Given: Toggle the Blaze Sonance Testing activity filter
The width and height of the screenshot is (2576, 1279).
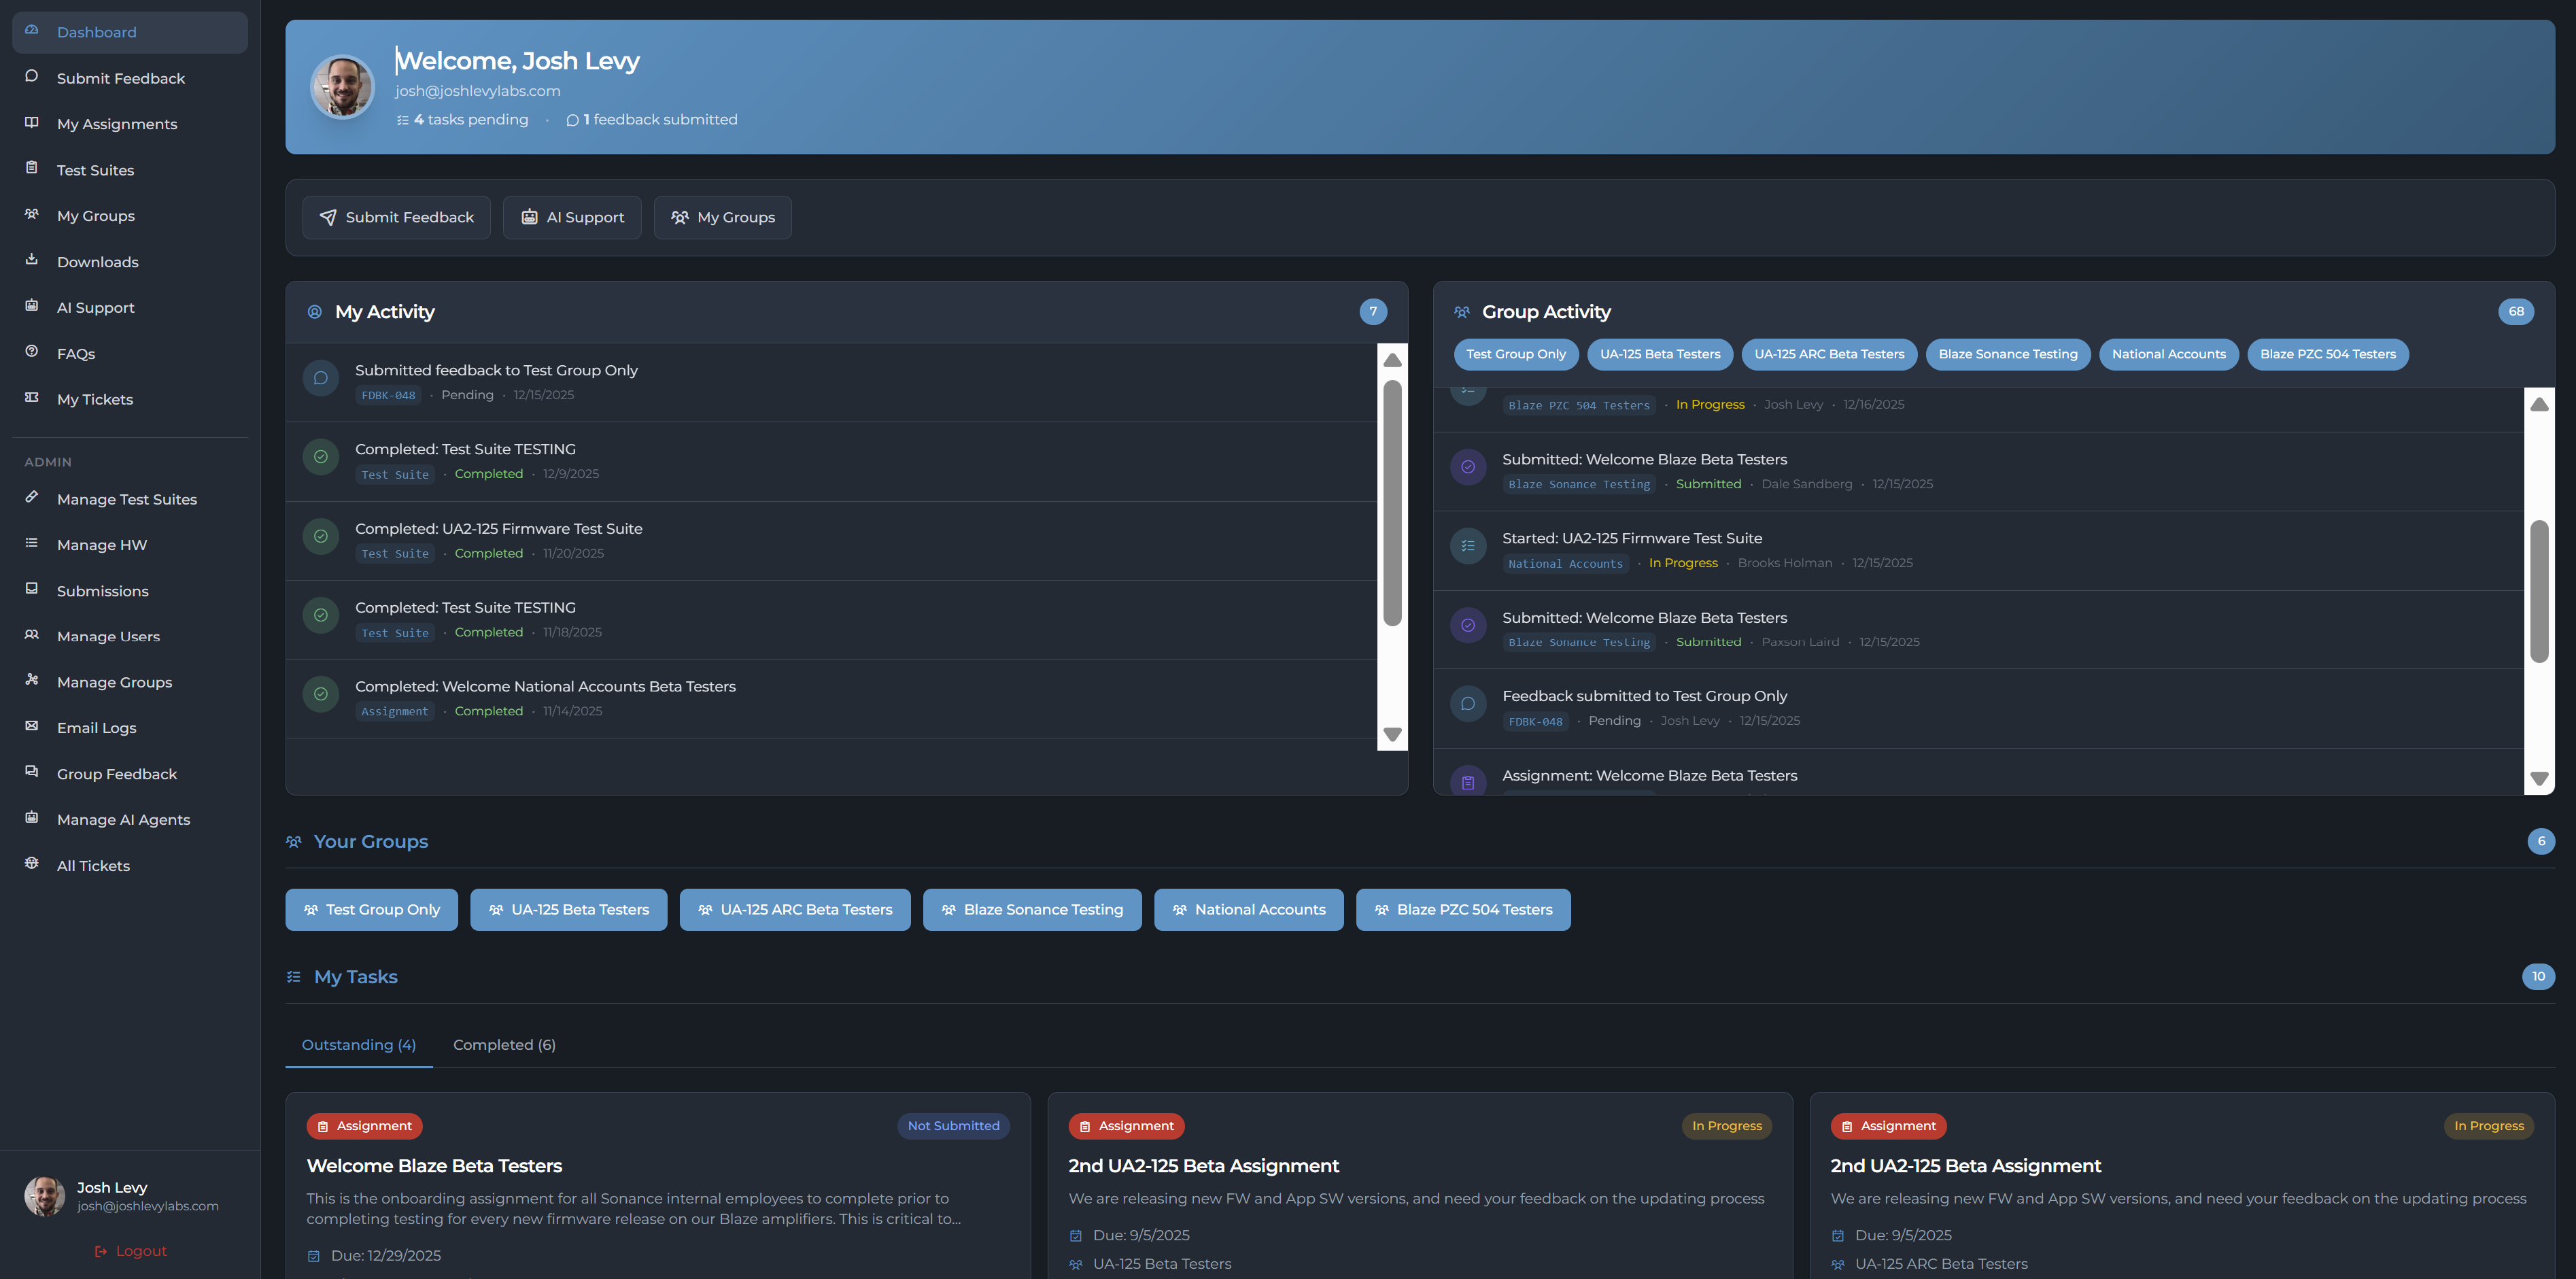Looking at the screenshot, I should point(2007,354).
